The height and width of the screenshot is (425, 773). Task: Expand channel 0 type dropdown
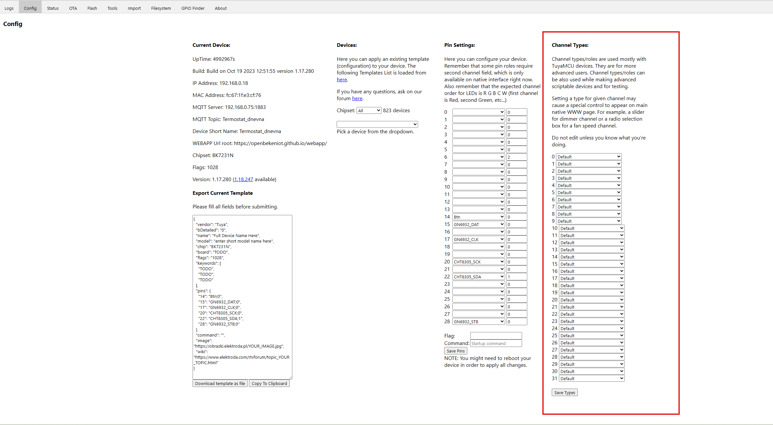coord(589,157)
